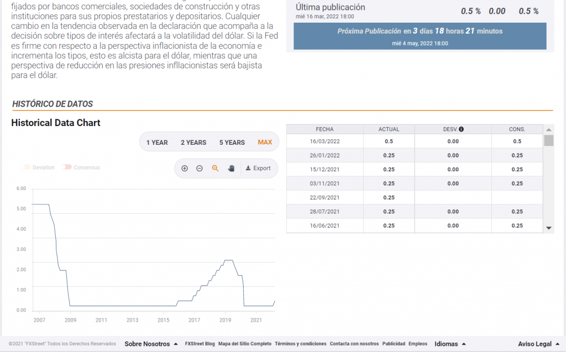Open the Idiomas language selector
This screenshot has width=566, height=352.
[450, 344]
